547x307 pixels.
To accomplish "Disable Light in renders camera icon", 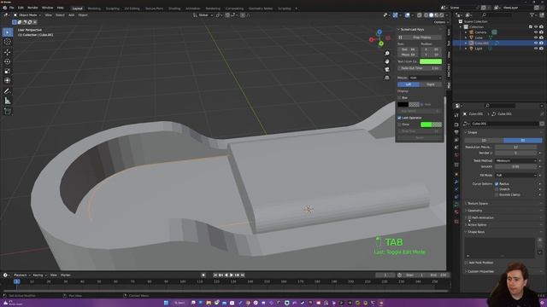I will (x=541, y=49).
